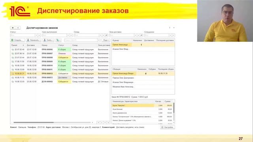253x142 pixels.
Task: Expand the Зона доставки filter dropdown arrow
Action: click(136, 35)
